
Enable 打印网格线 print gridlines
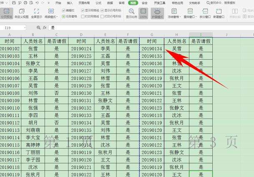pos(83,16)
